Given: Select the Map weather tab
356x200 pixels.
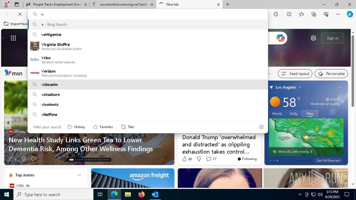Looking at the screenshot, I should click(310, 114).
